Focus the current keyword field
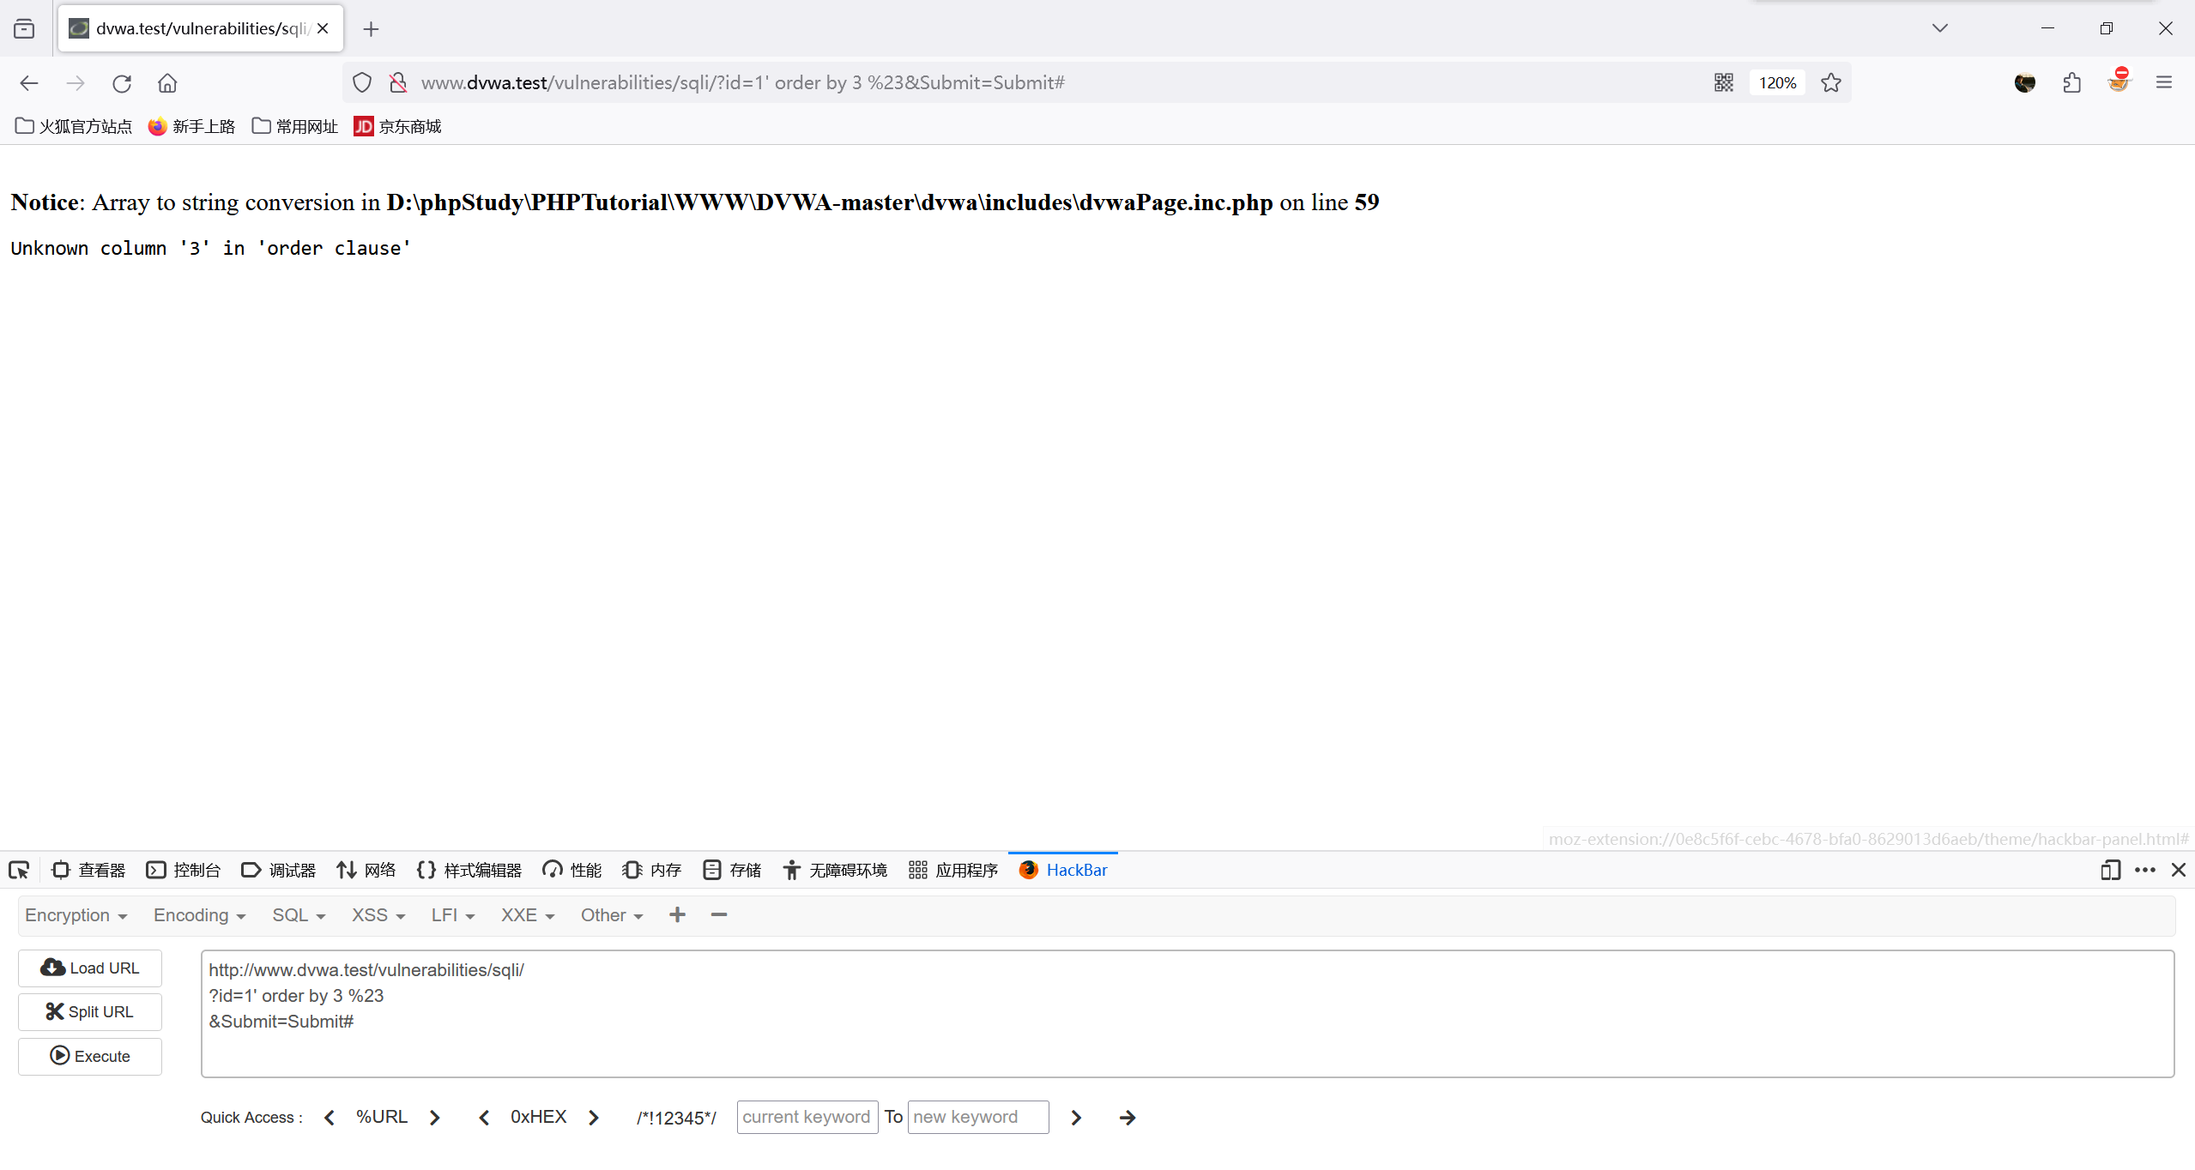 click(807, 1117)
